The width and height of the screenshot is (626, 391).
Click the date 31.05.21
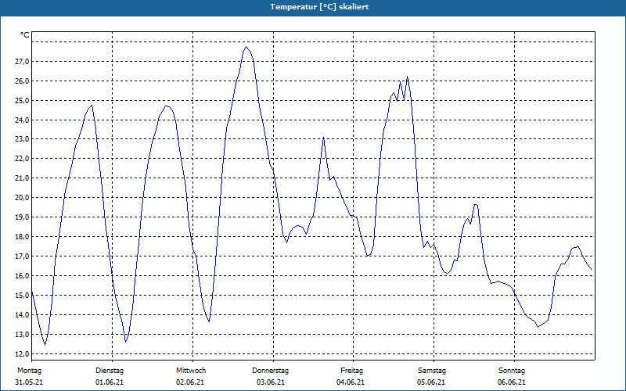pyautogui.click(x=29, y=382)
